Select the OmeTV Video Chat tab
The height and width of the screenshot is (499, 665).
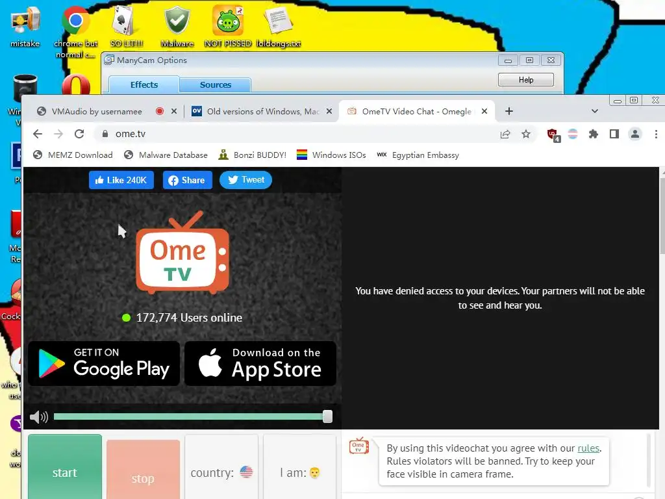pos(416,111)
